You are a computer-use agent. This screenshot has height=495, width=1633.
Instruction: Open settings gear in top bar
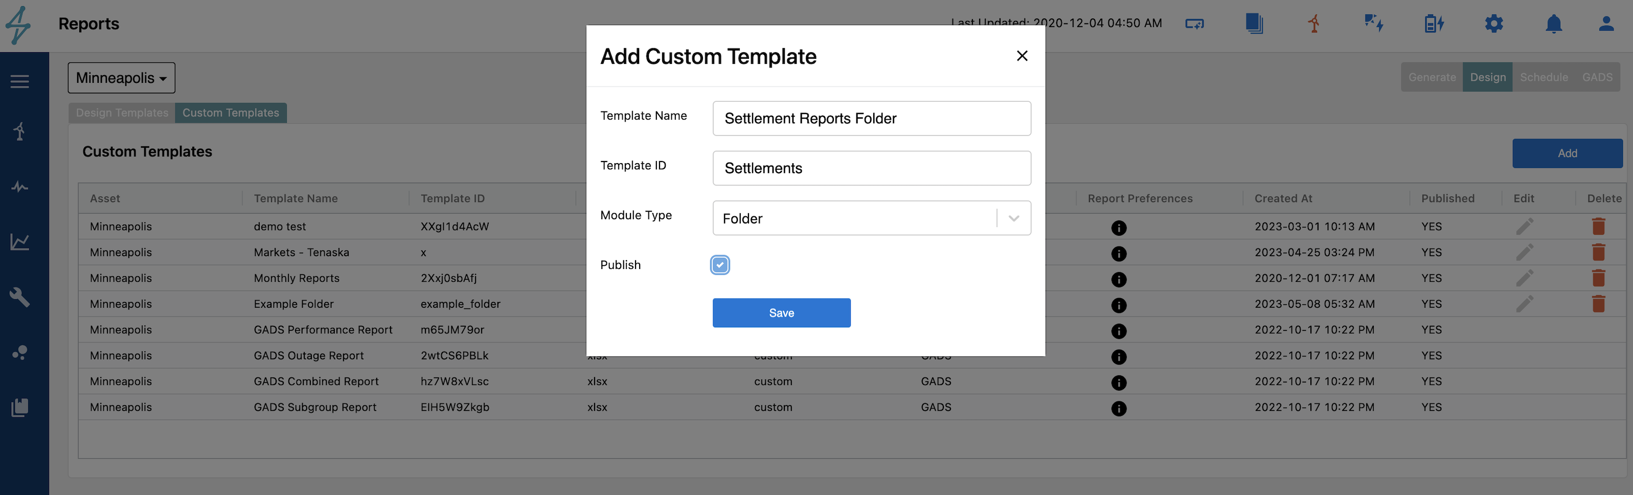pos(1494,24)
